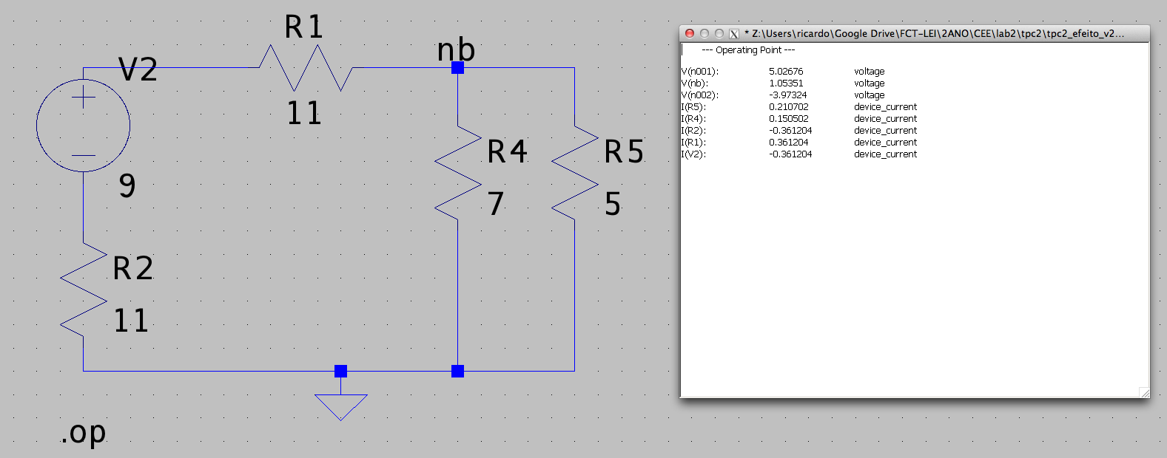Click the R4 resistor symbol
Image resolution: width=1167 pixels, height=458 pixels.
(x=457, y=173)
